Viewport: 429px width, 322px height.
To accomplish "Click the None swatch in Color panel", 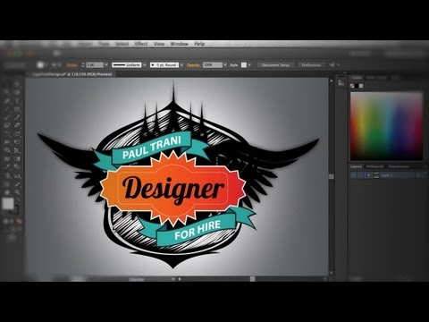I will (352, 86).
